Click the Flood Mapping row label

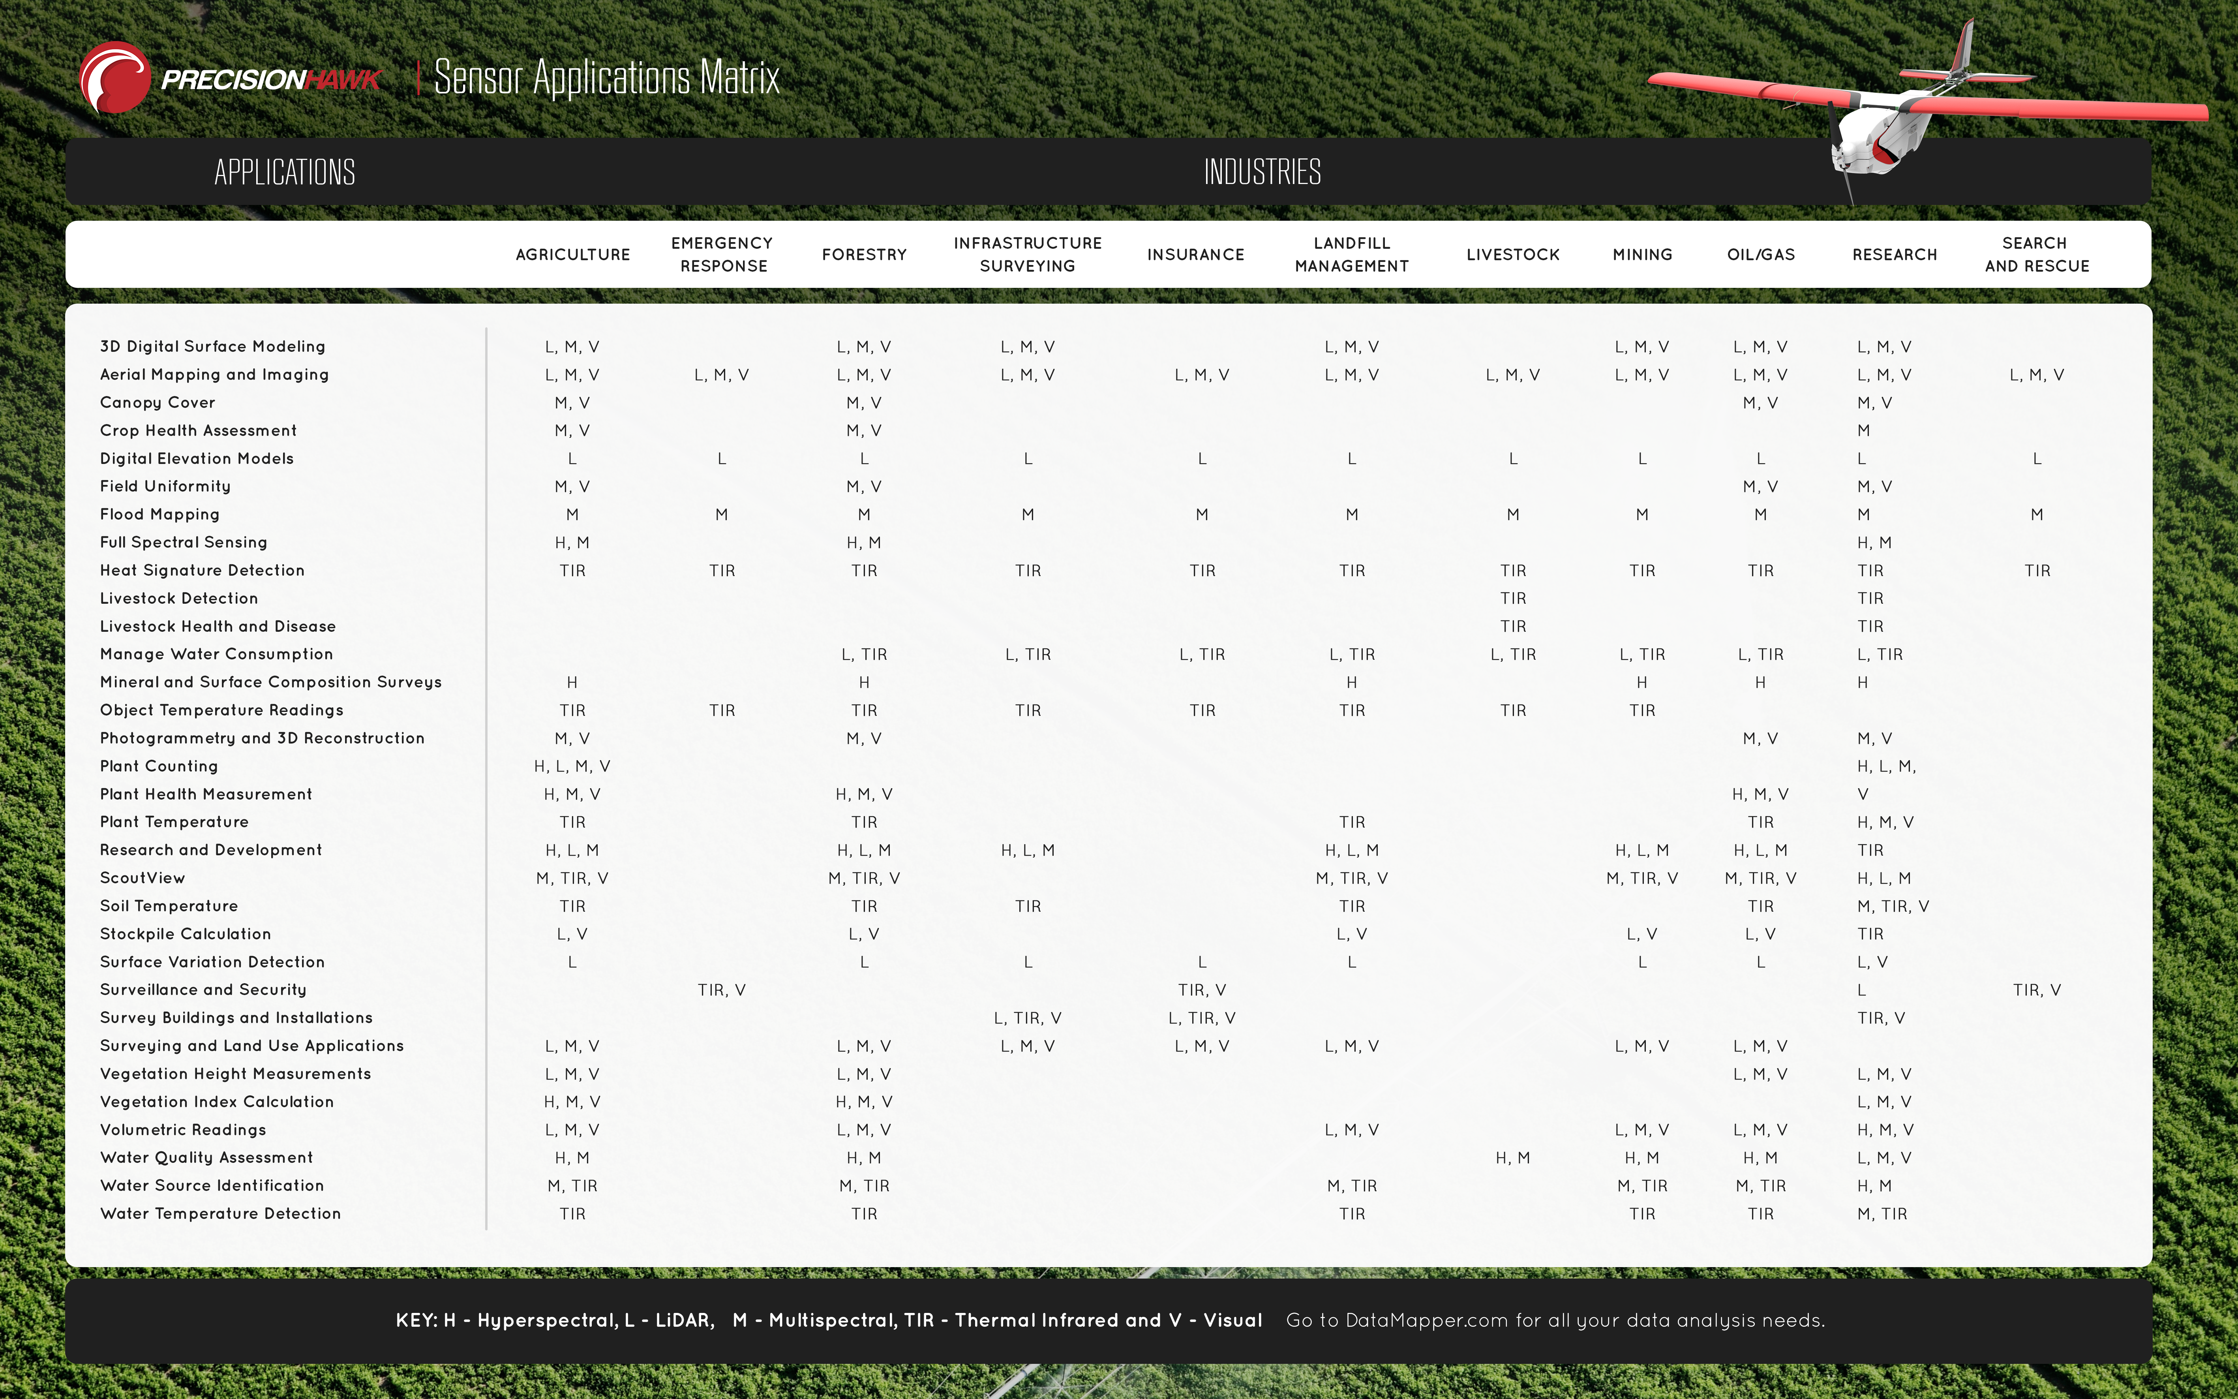[x=160, y=515]
